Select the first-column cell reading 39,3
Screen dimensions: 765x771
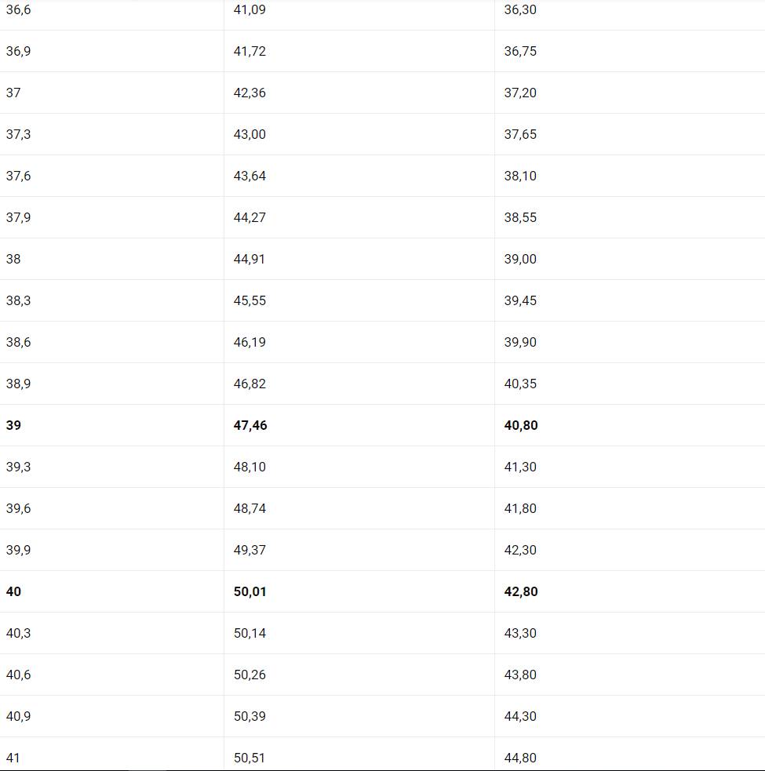[19, 467]
